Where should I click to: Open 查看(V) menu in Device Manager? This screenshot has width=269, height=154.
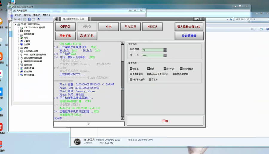[37, 15]
